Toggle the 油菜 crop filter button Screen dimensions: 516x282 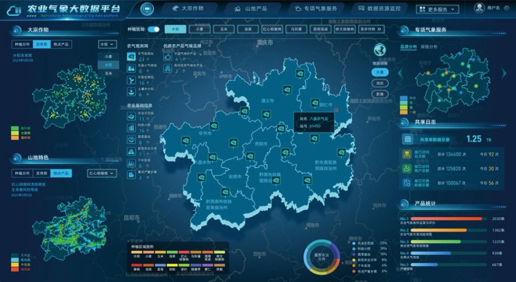coord(248,29)
